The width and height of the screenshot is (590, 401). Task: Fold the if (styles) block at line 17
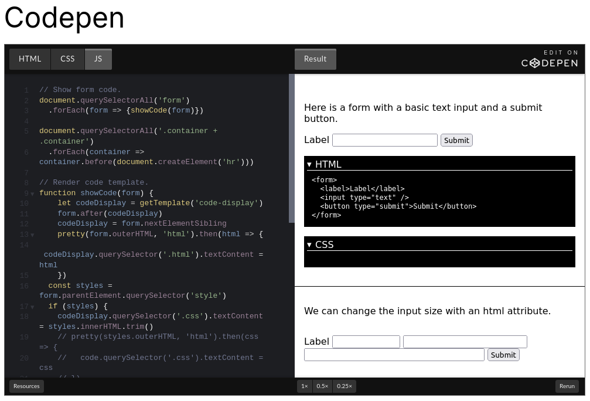click(32, 307)
